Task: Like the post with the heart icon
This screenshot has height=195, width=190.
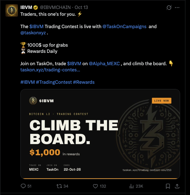Action: (x=95, y=186)
